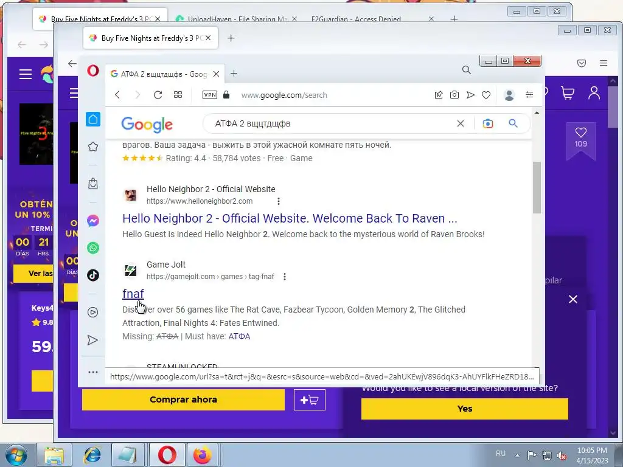
Task: Toggle the Opera VPN badge
Action: tap(210, 95)
